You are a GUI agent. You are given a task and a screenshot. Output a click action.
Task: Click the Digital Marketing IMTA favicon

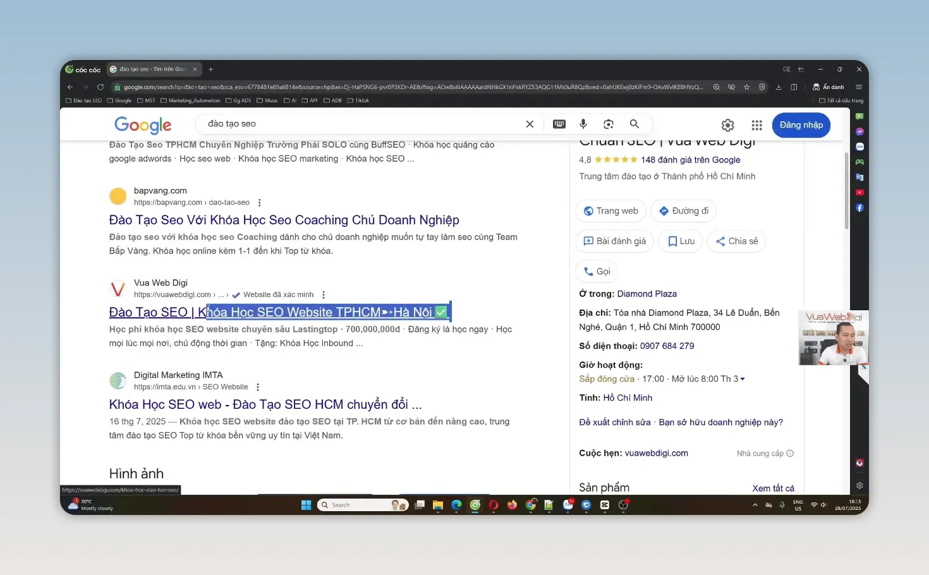pyautogui.click(x=118, y=381)
